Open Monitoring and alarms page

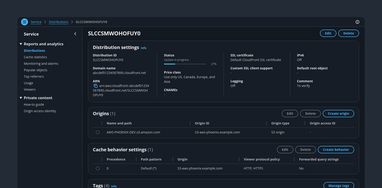(x=41, y=63)
